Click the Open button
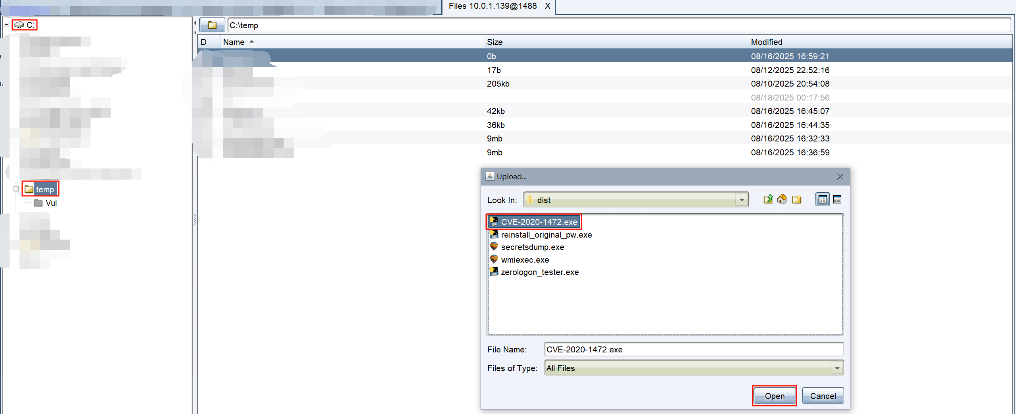 [x=774, y=396]
